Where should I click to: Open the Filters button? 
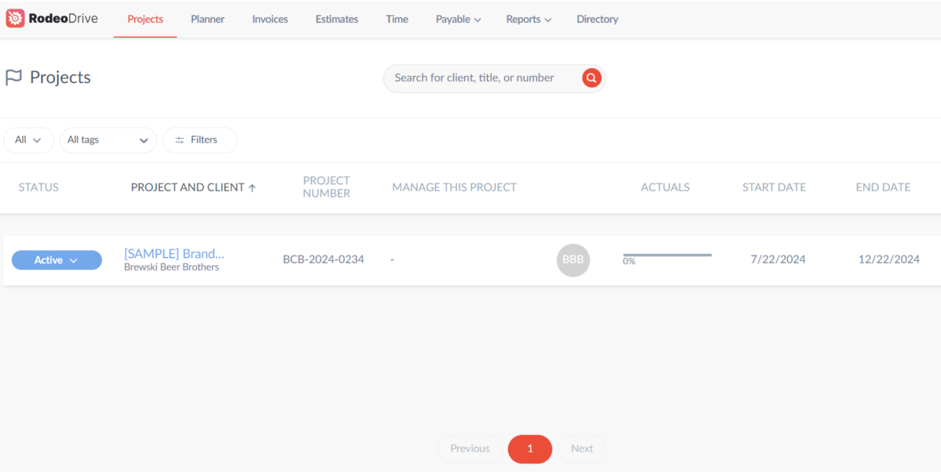pyautogui.click(x=199, y=140)
